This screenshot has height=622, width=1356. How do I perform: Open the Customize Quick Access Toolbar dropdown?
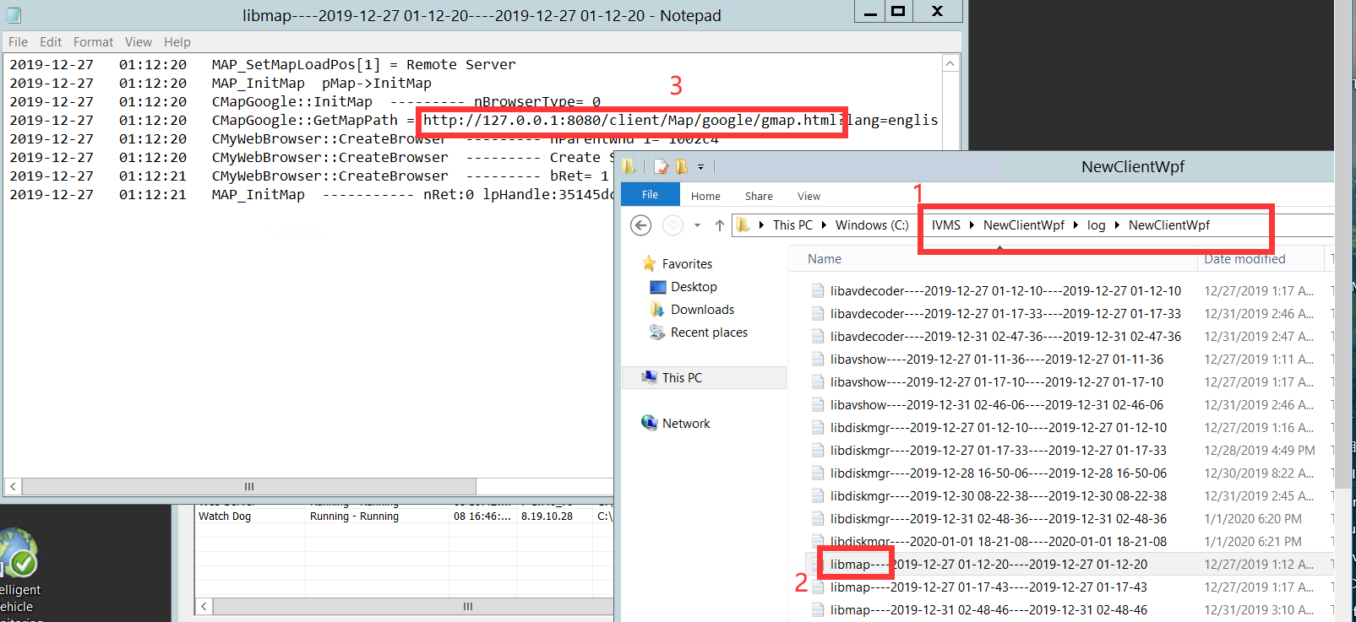pos(700,167)
